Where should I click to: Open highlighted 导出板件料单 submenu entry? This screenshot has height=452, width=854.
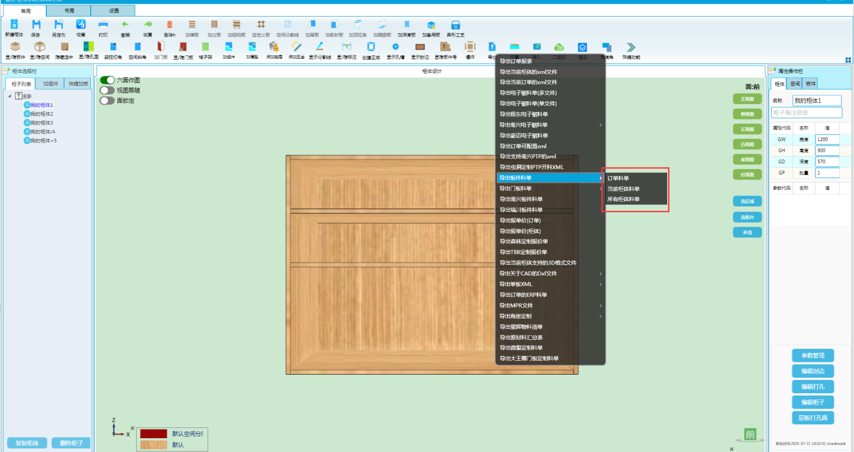coord(550,178)
